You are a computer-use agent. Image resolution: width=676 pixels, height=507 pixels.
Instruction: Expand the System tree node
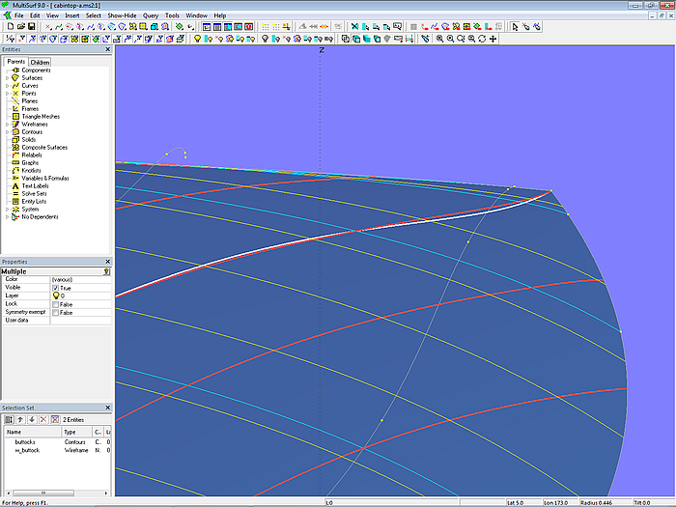(7, 209)
